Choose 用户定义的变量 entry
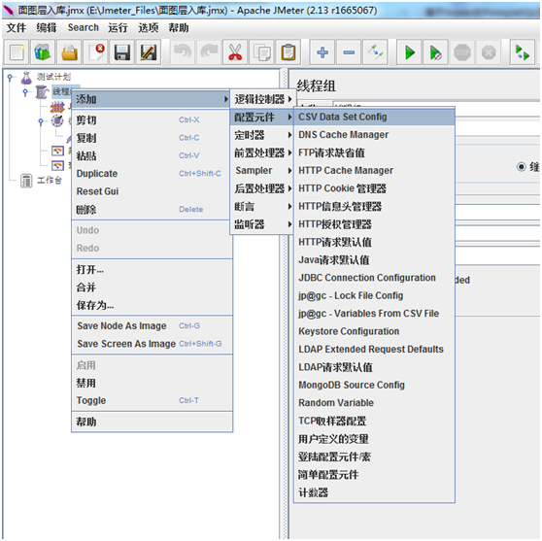542x541 pixels. [x=374, y=439]
